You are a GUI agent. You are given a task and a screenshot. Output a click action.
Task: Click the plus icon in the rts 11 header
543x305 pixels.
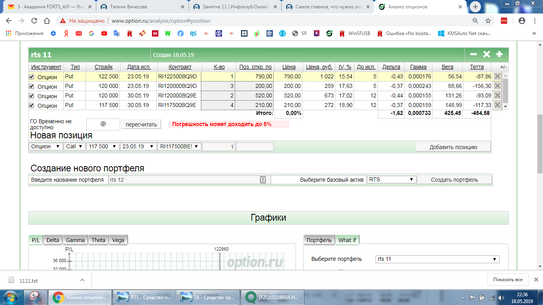tap(500, 54)
